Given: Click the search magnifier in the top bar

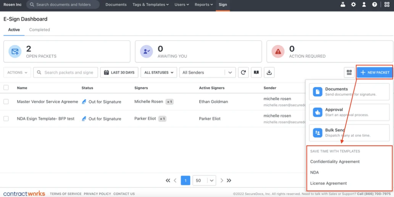Looking at the screenshot, I should (32, 5).
